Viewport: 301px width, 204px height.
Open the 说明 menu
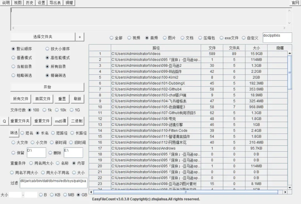pyautogui.click(x=6, y=3)
